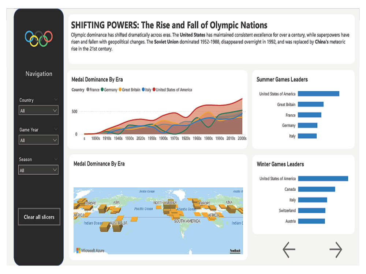Open the Game Year slicer dropdown
Screen dimensions: 366x274
pos(38,140)
